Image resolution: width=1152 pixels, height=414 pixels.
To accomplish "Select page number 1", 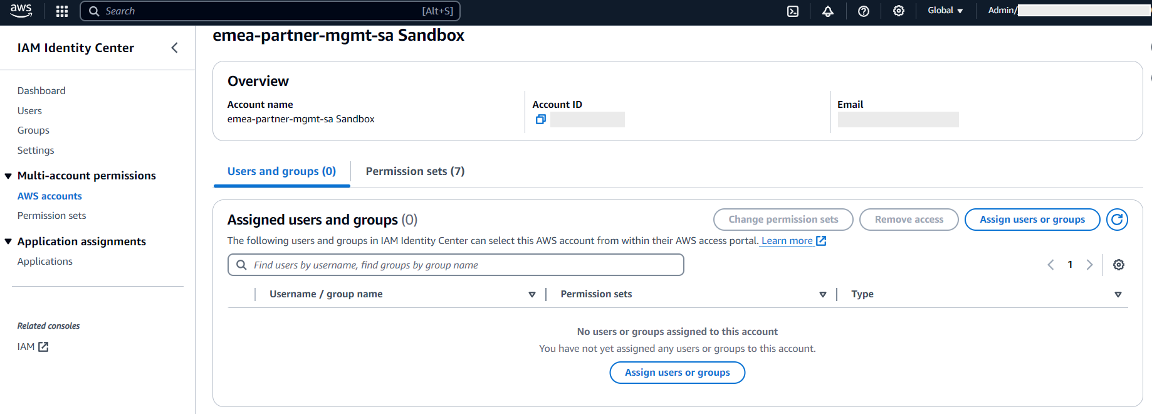I will pos(1071,265).
